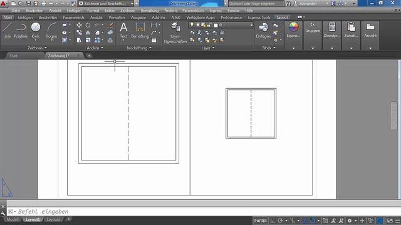Screen dimensions: 401x225
Task: Activate the Rotate tool in Ändern panel
Action: [88, 25]
